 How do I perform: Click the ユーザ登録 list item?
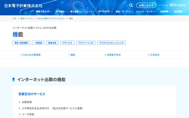coord(28,114)
